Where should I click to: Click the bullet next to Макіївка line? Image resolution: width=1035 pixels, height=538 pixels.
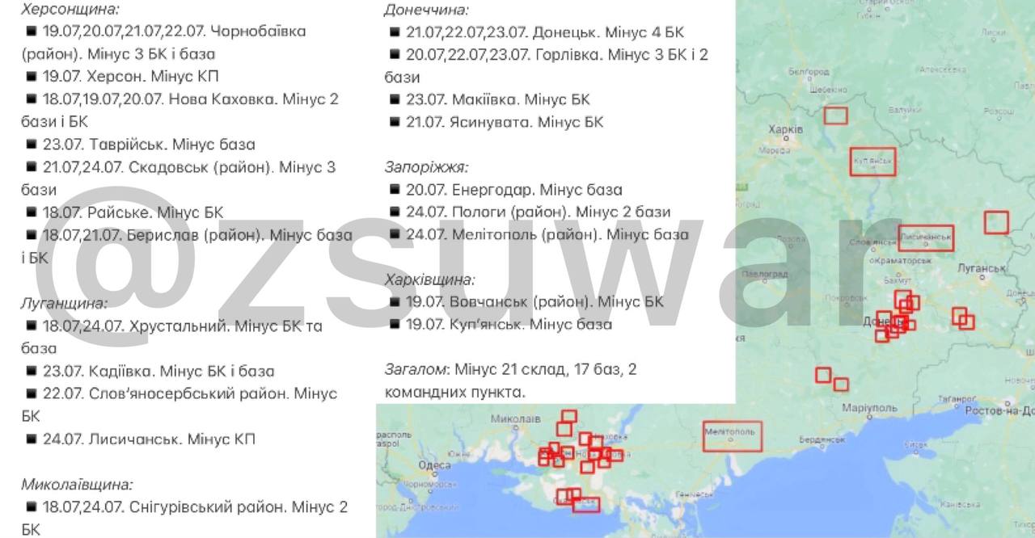(395, 99)
